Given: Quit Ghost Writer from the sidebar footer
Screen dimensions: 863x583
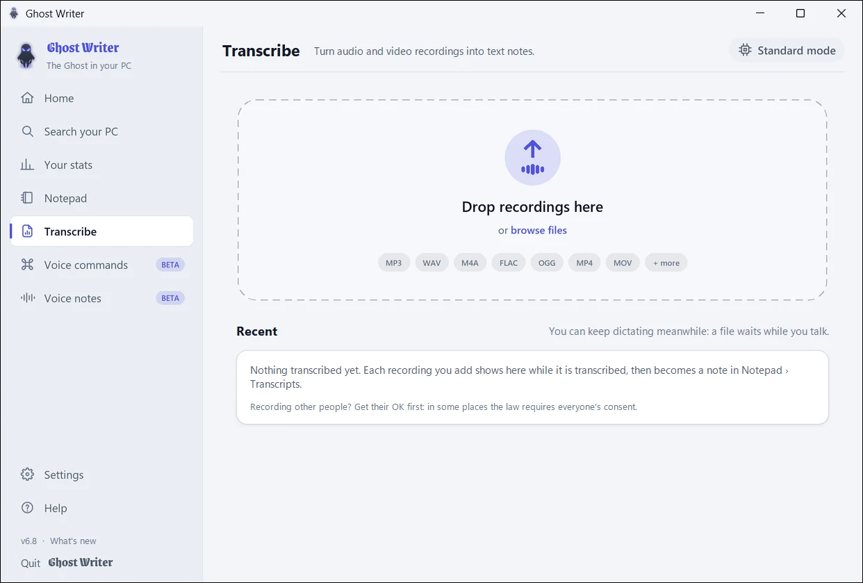Looking at the screenshot, I should coord(67,563).
